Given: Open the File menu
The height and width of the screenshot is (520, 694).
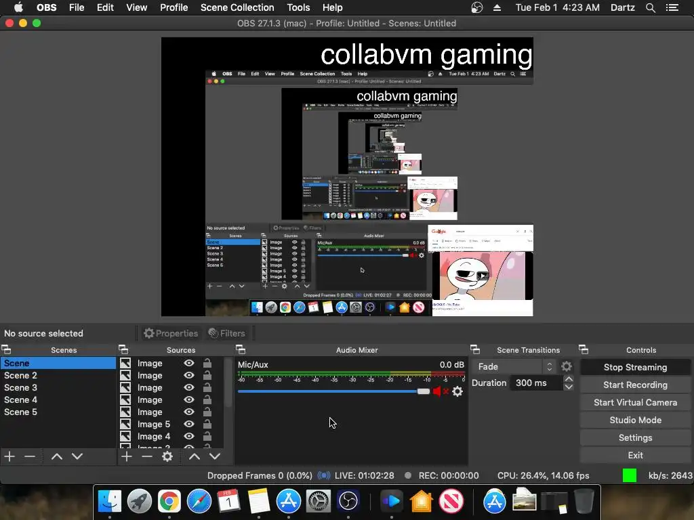Looking at the screenshot, I should click(77, 7).
